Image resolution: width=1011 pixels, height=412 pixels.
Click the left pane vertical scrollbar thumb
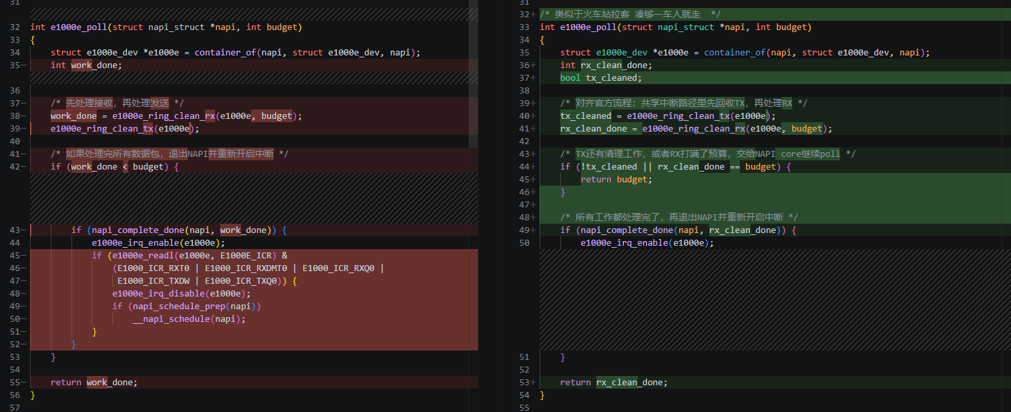(473, 73)
